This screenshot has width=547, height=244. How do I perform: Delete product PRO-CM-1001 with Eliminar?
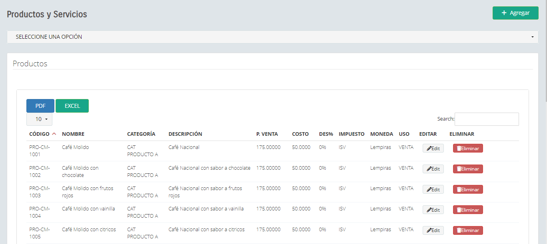pyautogui.click(x=468, y=148)
